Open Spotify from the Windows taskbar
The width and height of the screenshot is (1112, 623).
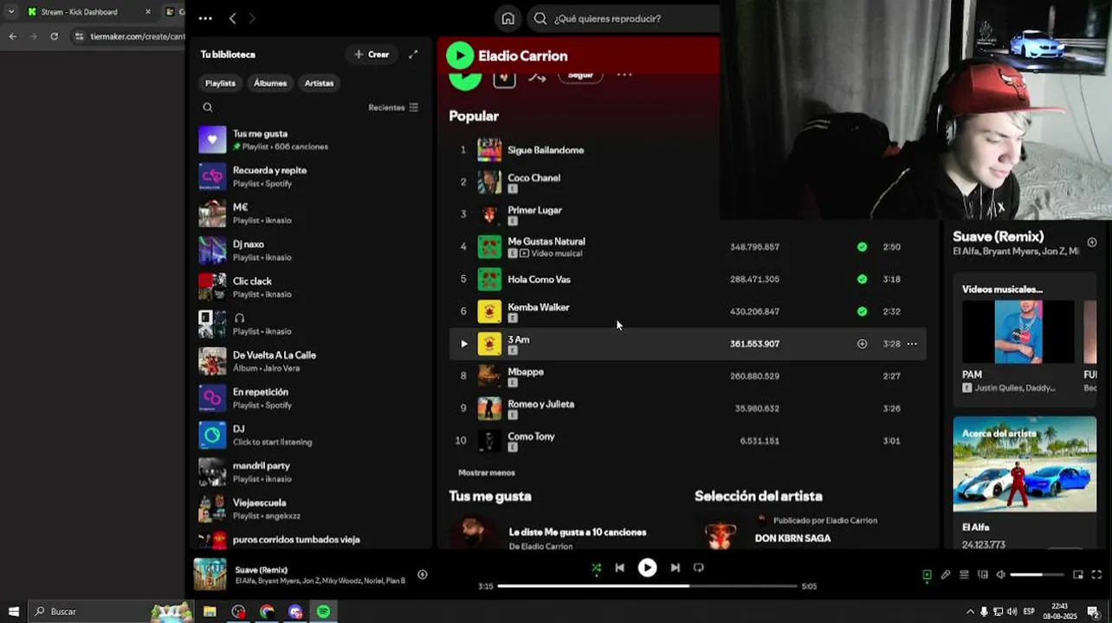(x=323, y=612)
